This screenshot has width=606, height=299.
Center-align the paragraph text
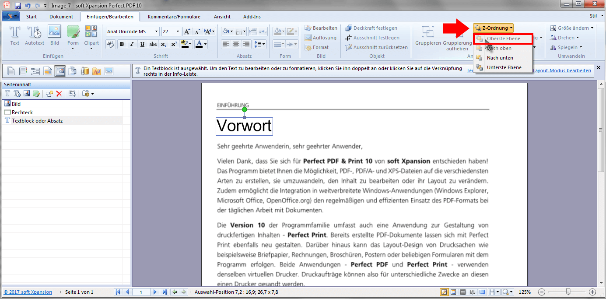[x=236, y=44]
